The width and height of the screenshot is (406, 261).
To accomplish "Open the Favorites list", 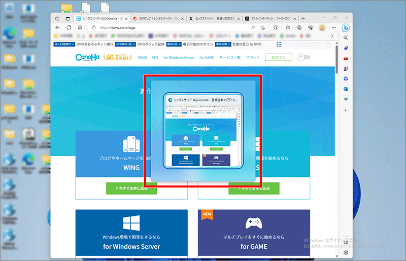I will [x=288, y=27].
